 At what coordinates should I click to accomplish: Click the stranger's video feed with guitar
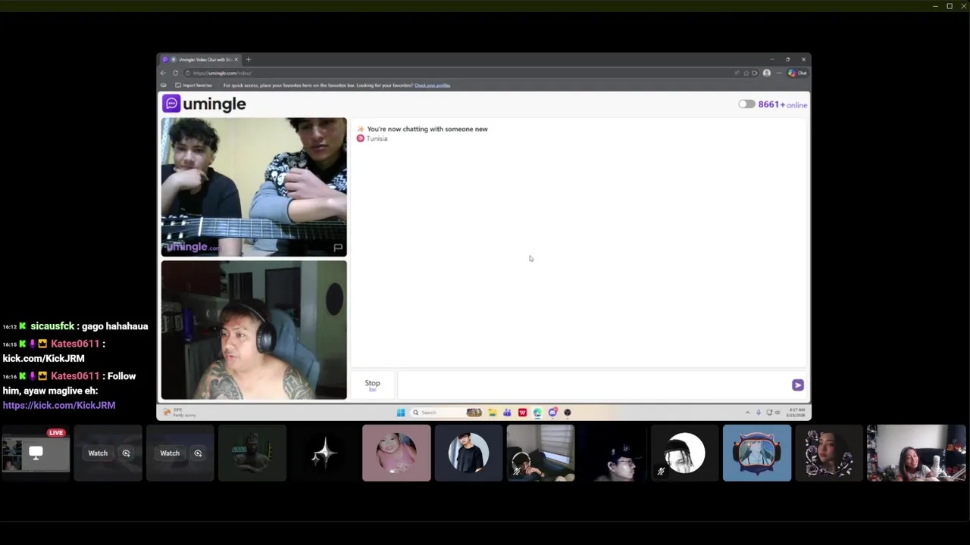[x=254, y=187]
